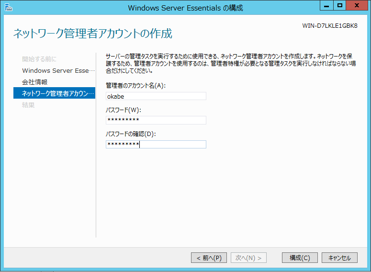Viewport: 371px width, 272px height.
Task: Click the 管理者のアカウント名 field containing okabe
Action: [156, 96]
